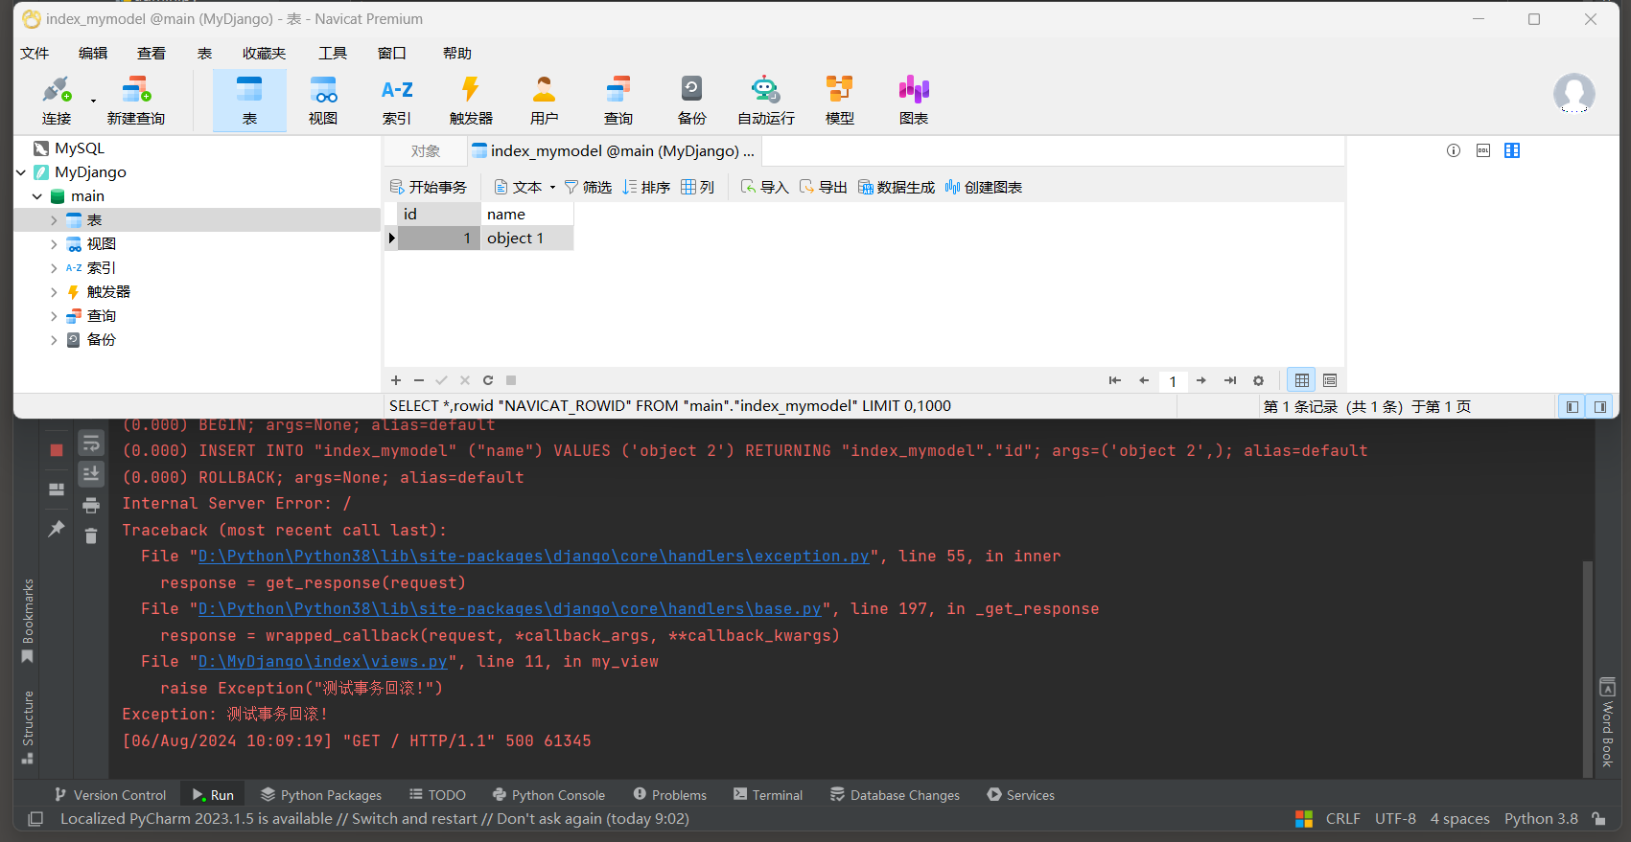Show the DDL pane icon

tap(1483, 150)
